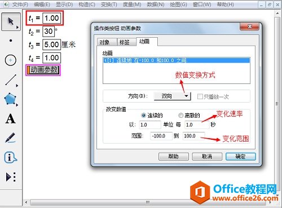Click the 取消 button
282x208 pixels.
[x=207, y=156]
